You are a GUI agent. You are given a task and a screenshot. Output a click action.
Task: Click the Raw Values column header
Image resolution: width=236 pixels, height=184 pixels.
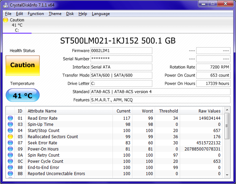(x=201, y=111)
